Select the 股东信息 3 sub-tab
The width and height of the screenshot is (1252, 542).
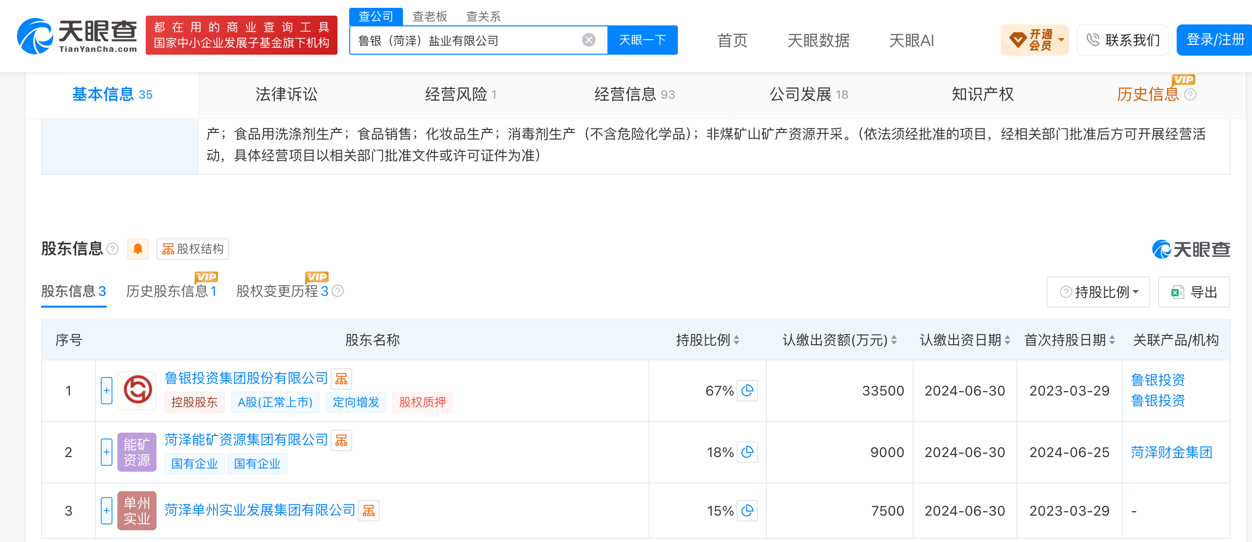74,292
